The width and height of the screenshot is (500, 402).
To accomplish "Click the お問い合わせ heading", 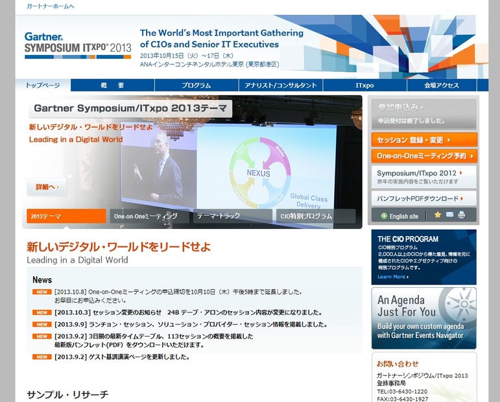I will (398, 364).
